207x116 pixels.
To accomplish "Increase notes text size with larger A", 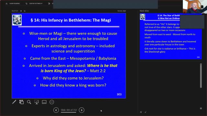I will click(141, 112).
